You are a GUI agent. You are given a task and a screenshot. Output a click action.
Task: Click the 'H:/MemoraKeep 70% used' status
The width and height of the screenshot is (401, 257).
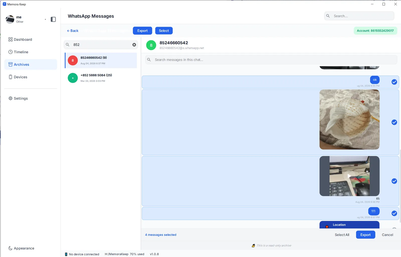[x=125, y=254]
